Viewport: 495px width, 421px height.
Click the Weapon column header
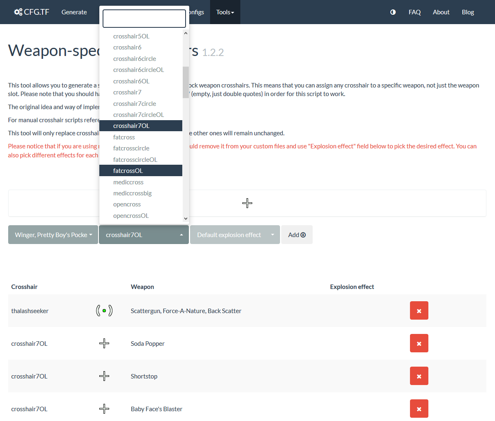142,287
